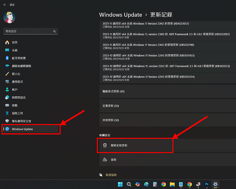
Task: Expand 其他更新 (50) section
Action: click(168, 120)
